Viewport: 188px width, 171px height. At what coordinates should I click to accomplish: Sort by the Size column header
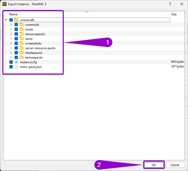tap(174, 14)
